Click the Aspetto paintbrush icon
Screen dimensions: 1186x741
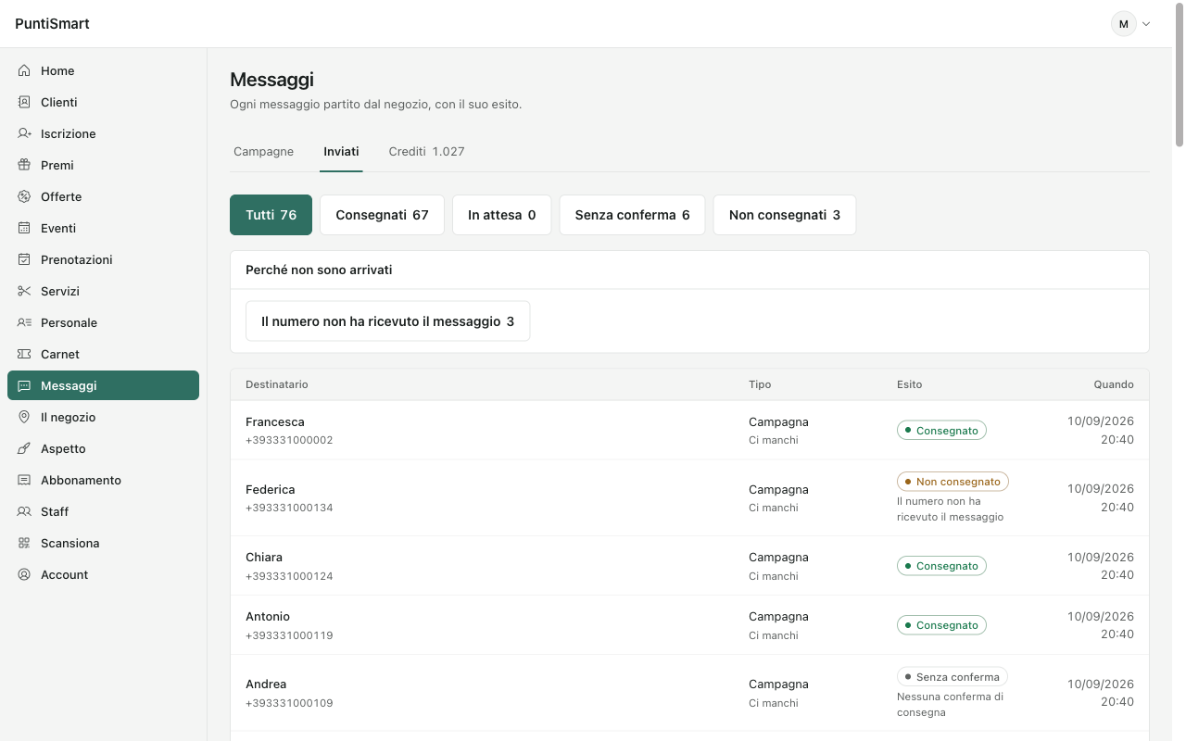24,448
